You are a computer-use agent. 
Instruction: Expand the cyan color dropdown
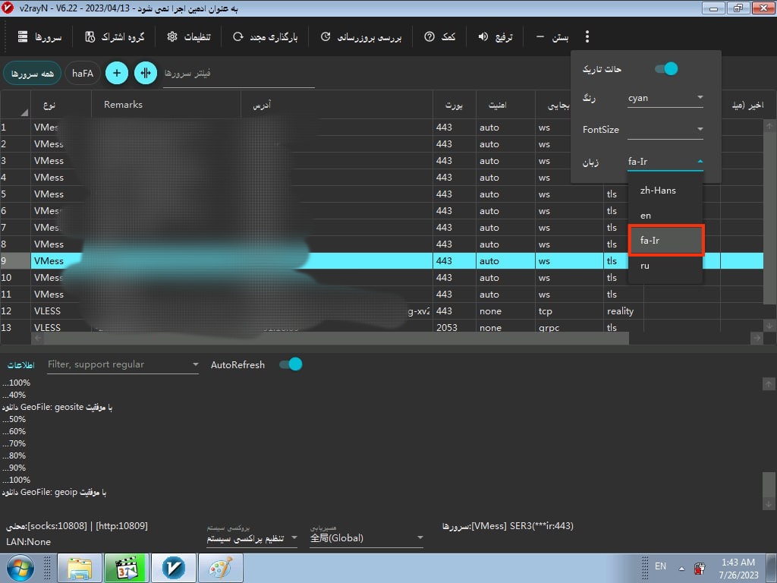pyautogui.click(x=665, y=98)
